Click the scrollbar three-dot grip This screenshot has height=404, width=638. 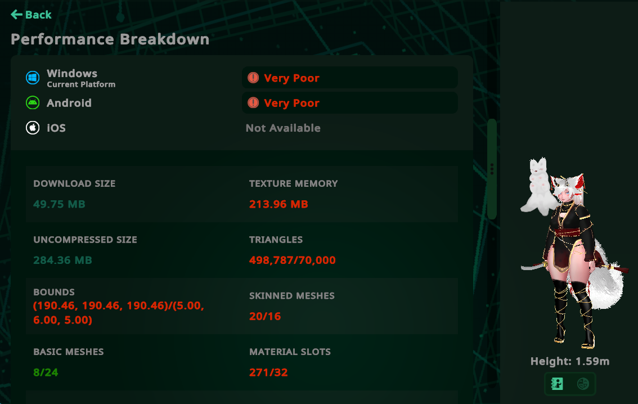pyautogui.click(x=492, y=169)
